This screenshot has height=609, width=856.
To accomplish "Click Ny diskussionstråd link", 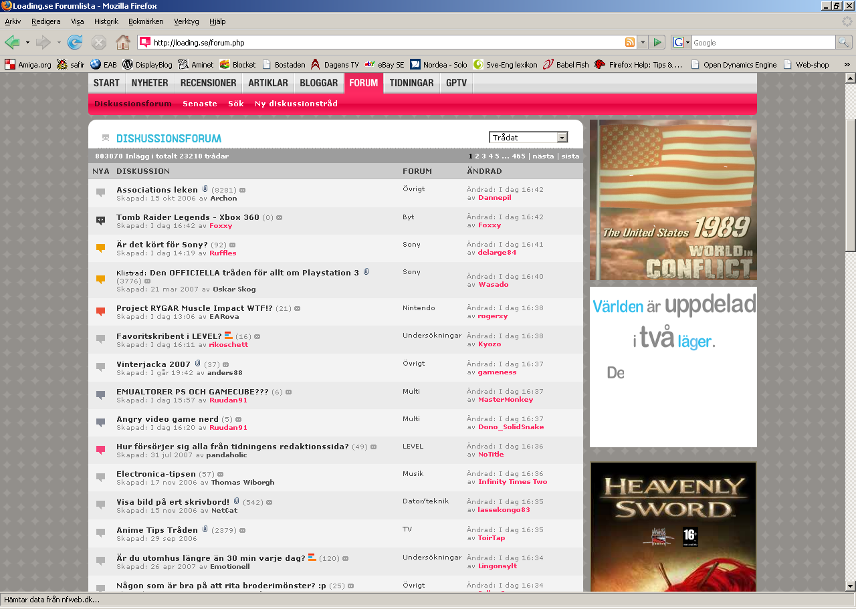I will click(296, 104).
